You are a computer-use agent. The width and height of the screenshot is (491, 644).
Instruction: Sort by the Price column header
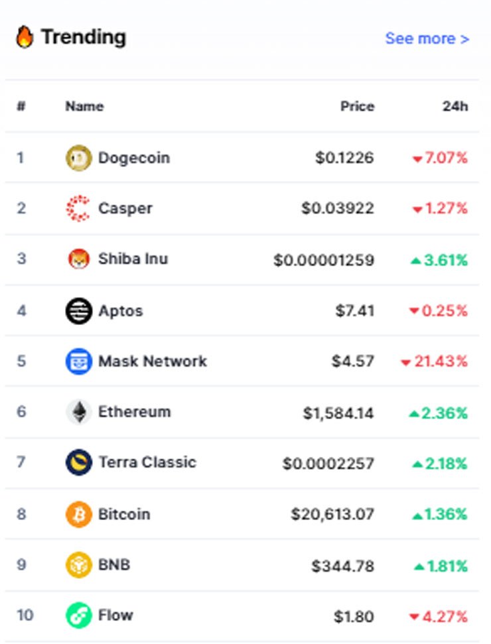coord(358,106)
